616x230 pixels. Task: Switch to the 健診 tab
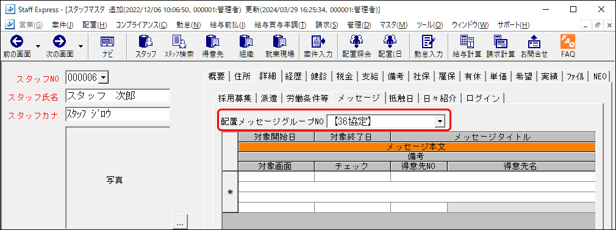click(x=320, y=76)
